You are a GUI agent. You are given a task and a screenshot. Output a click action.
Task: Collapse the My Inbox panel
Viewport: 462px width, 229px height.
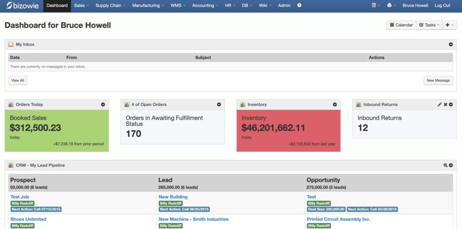coord(451,45)
